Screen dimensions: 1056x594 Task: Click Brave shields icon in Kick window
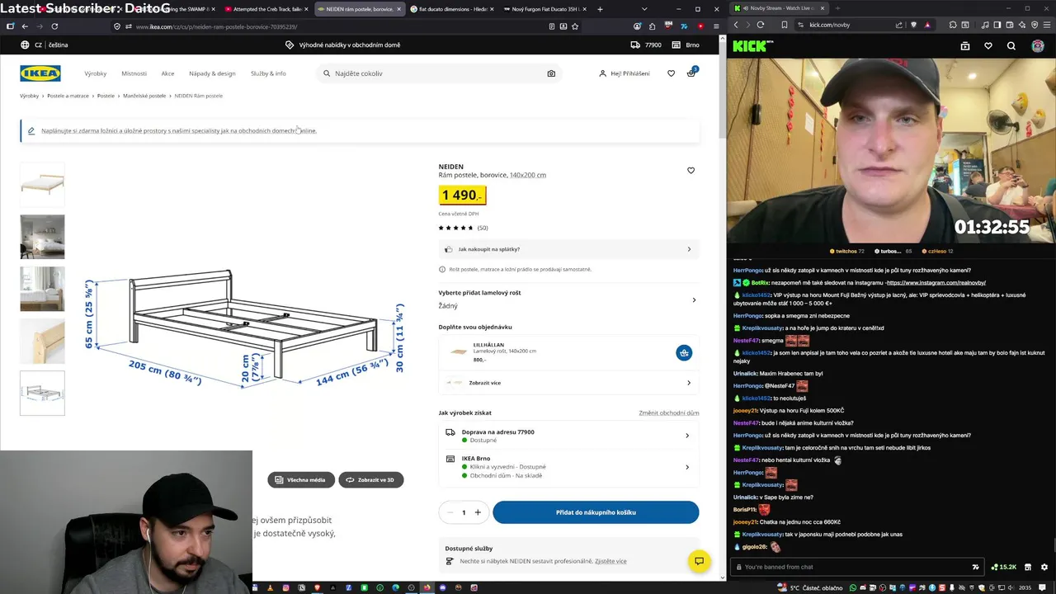coord(913,25)
